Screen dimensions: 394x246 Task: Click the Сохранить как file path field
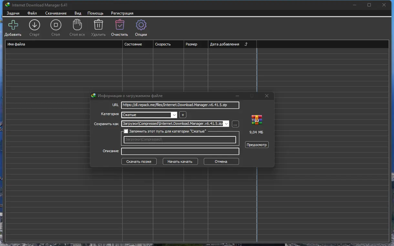(172, 124)
